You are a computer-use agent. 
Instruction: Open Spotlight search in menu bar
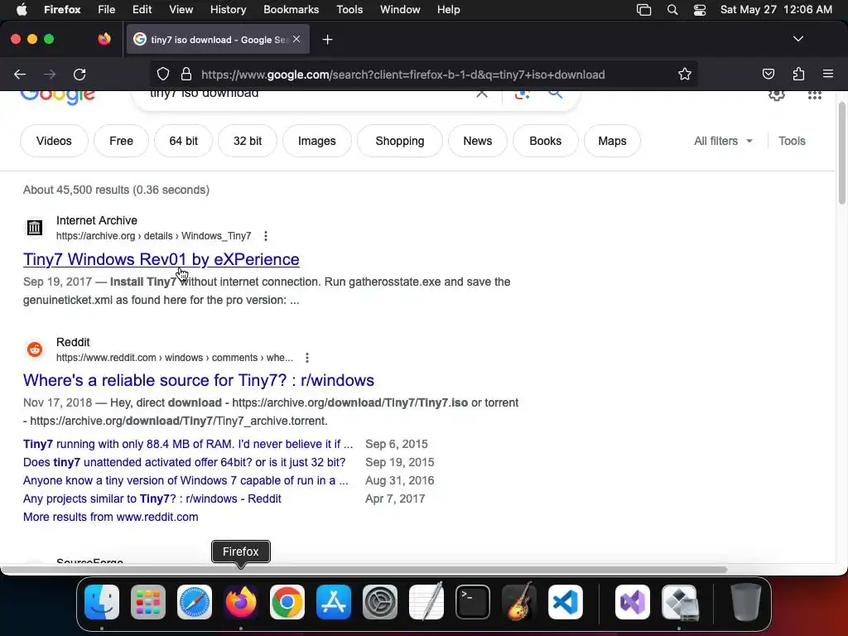click(672, 10)
